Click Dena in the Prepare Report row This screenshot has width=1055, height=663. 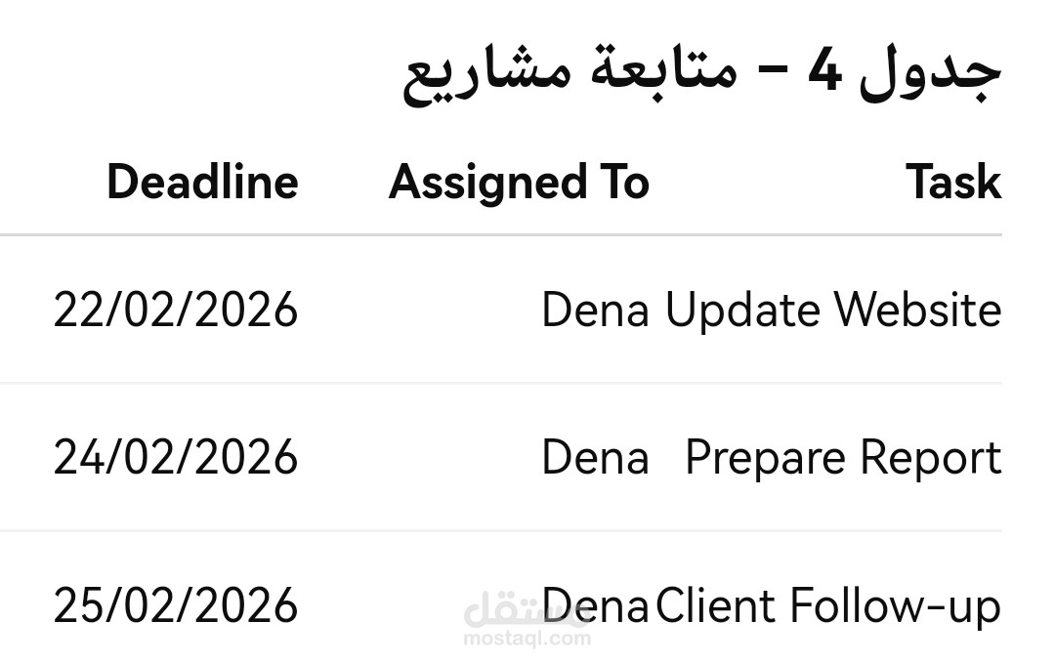point(595,458)
